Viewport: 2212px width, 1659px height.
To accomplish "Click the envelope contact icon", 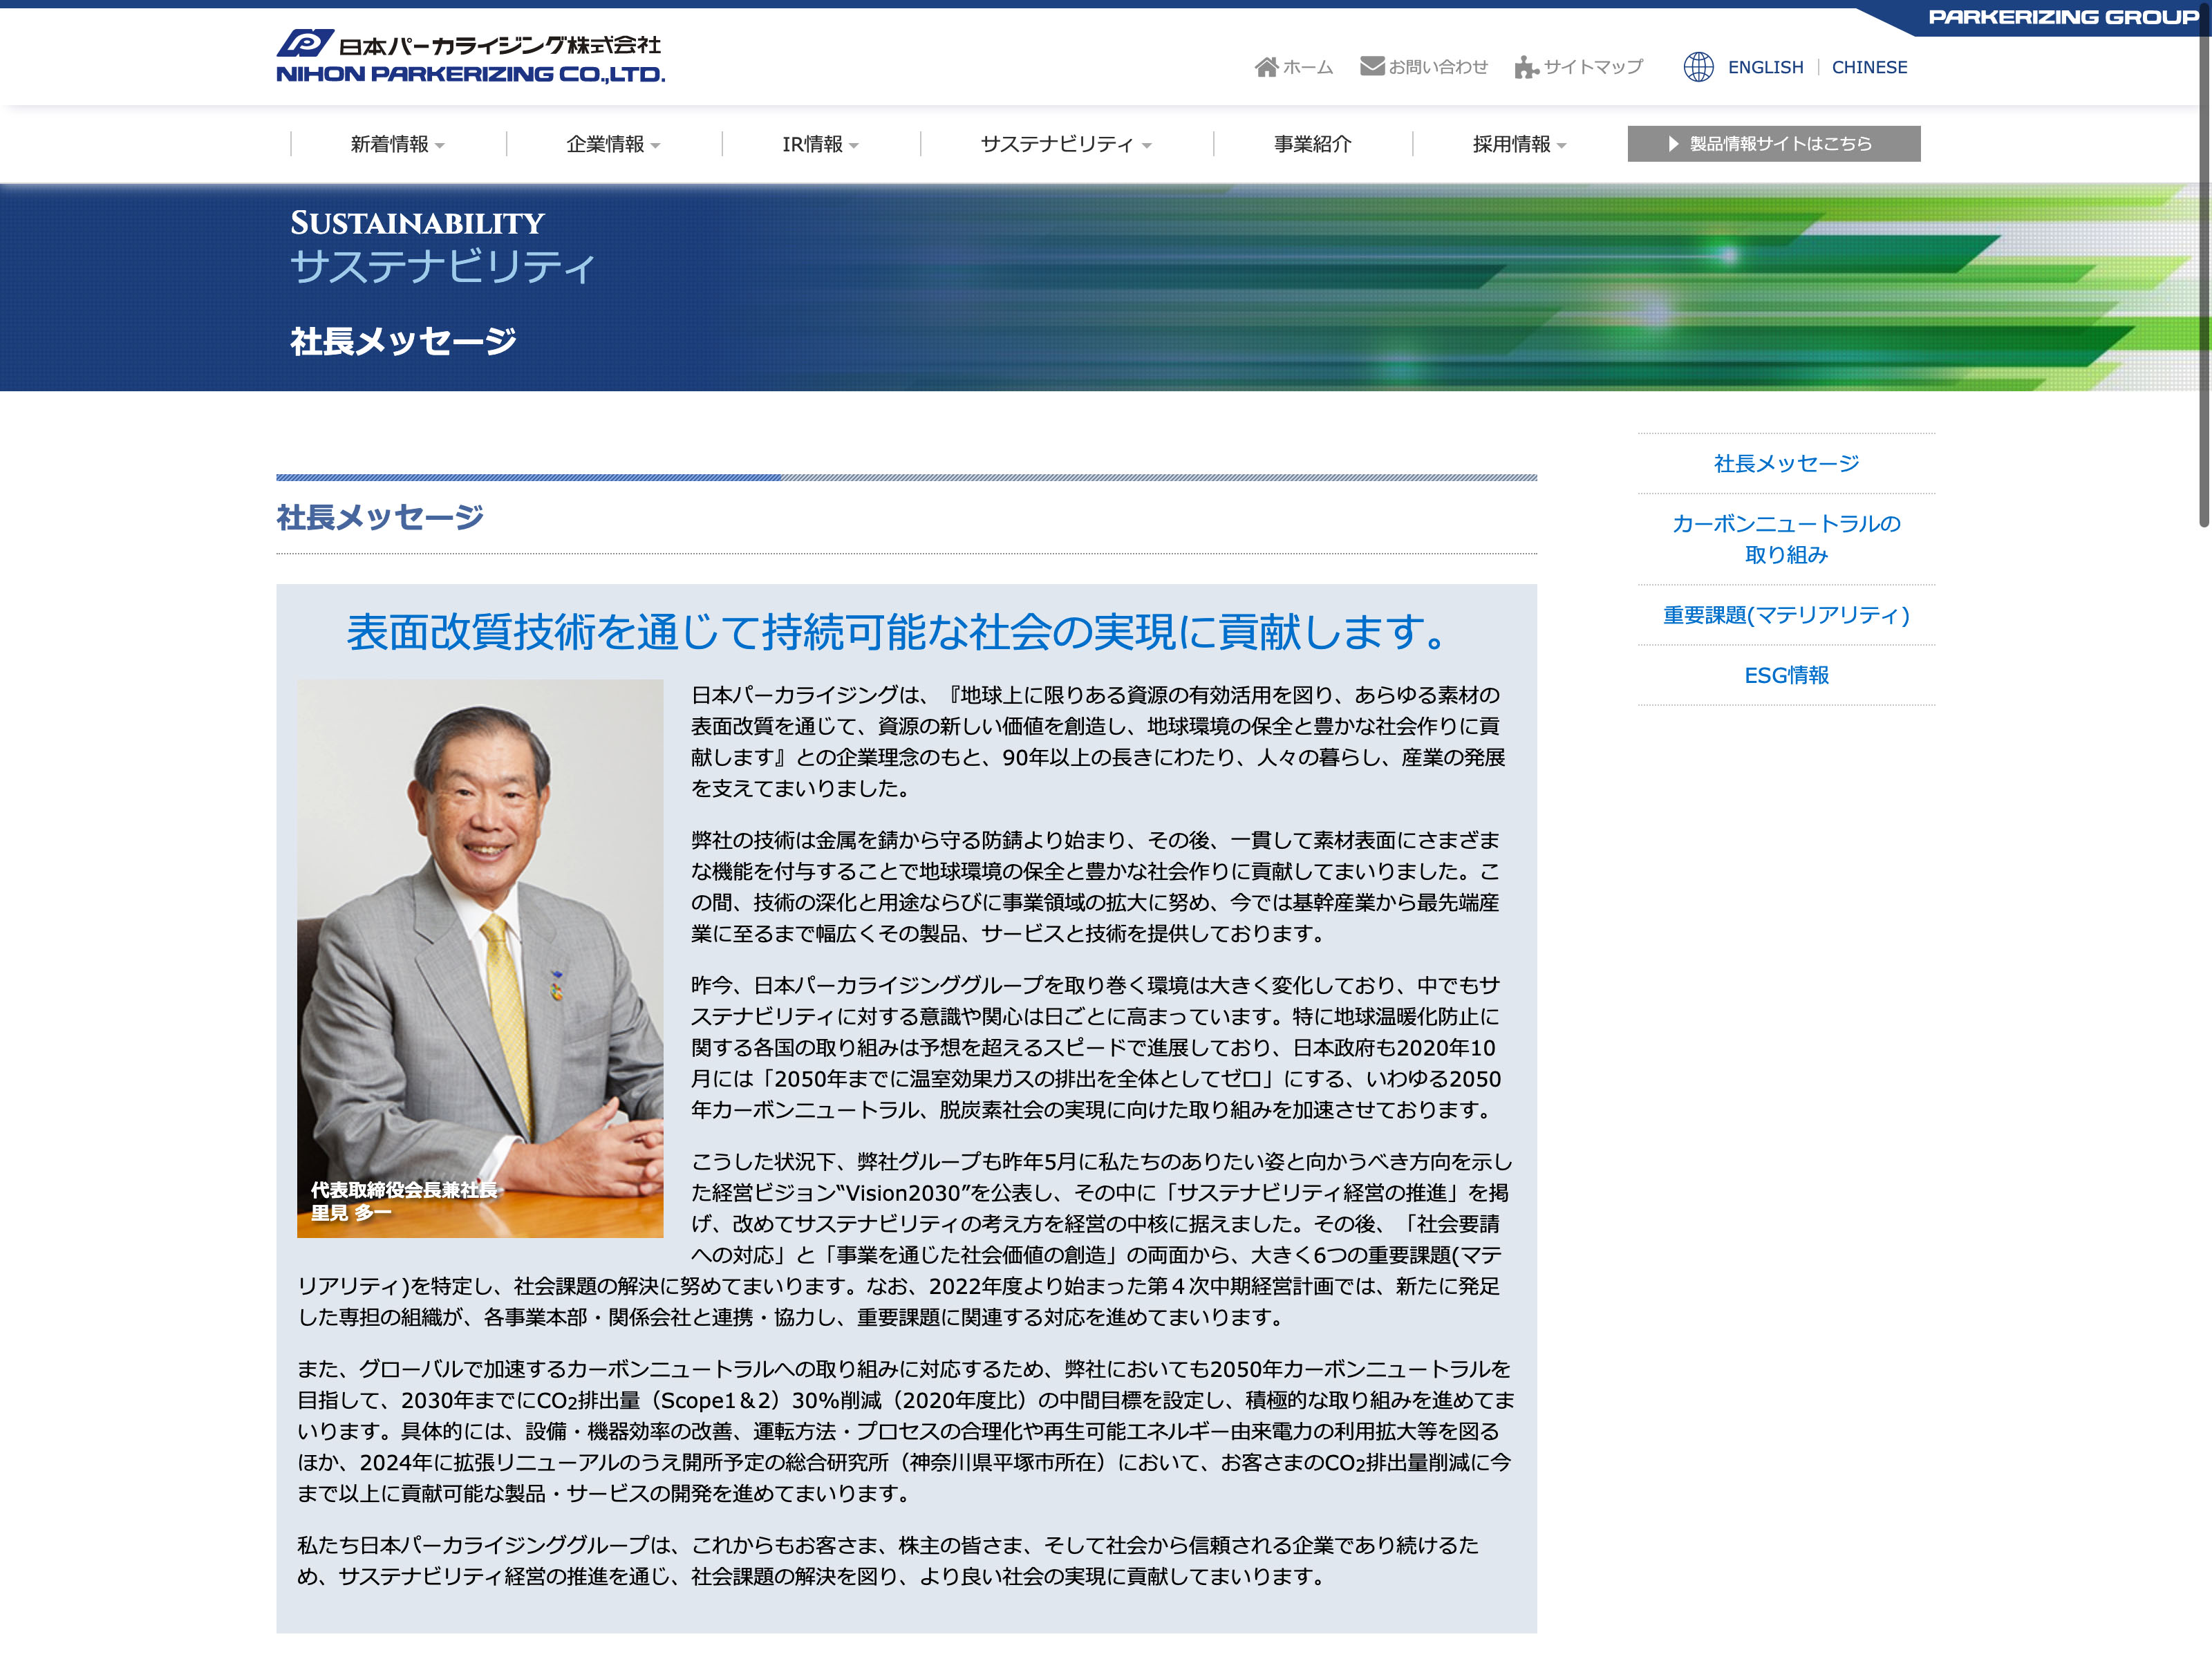I will (x=1372, y=66).
